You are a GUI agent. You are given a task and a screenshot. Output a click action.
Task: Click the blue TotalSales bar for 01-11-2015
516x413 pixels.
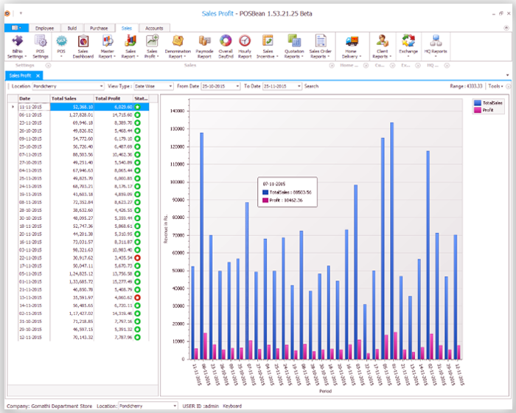(x=391, y=240)
